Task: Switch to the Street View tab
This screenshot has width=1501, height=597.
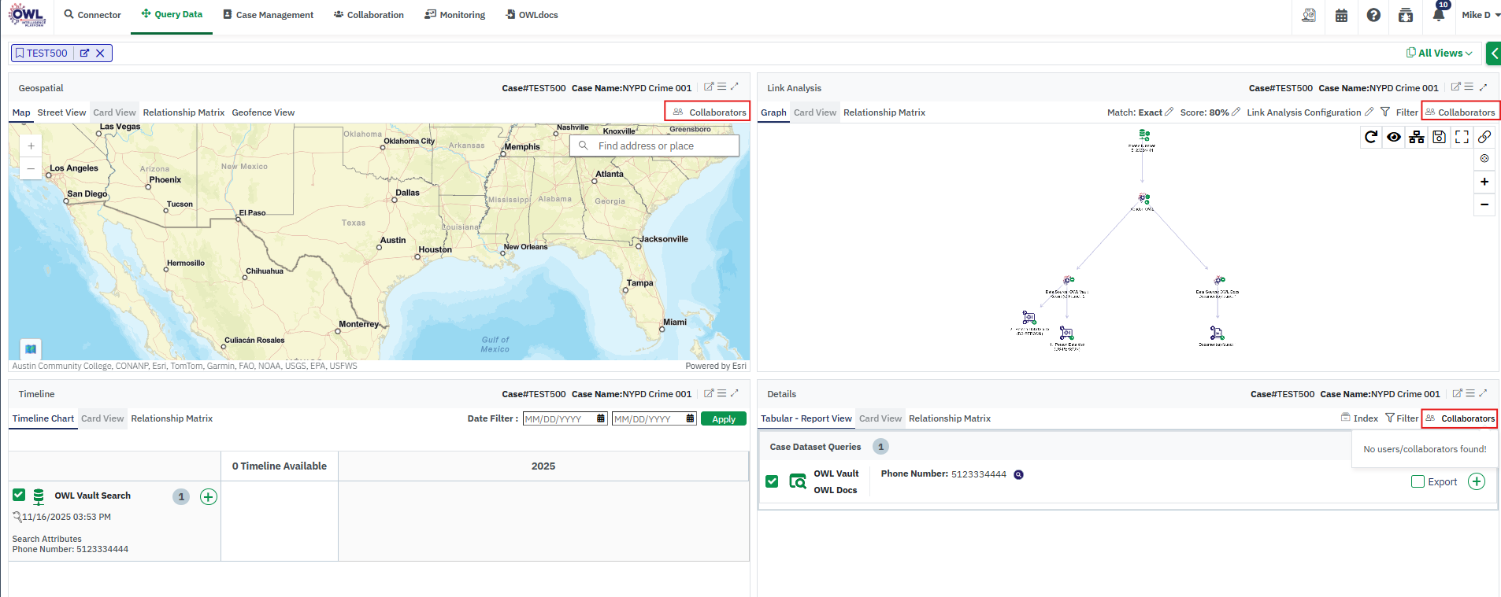Action: 61,112
